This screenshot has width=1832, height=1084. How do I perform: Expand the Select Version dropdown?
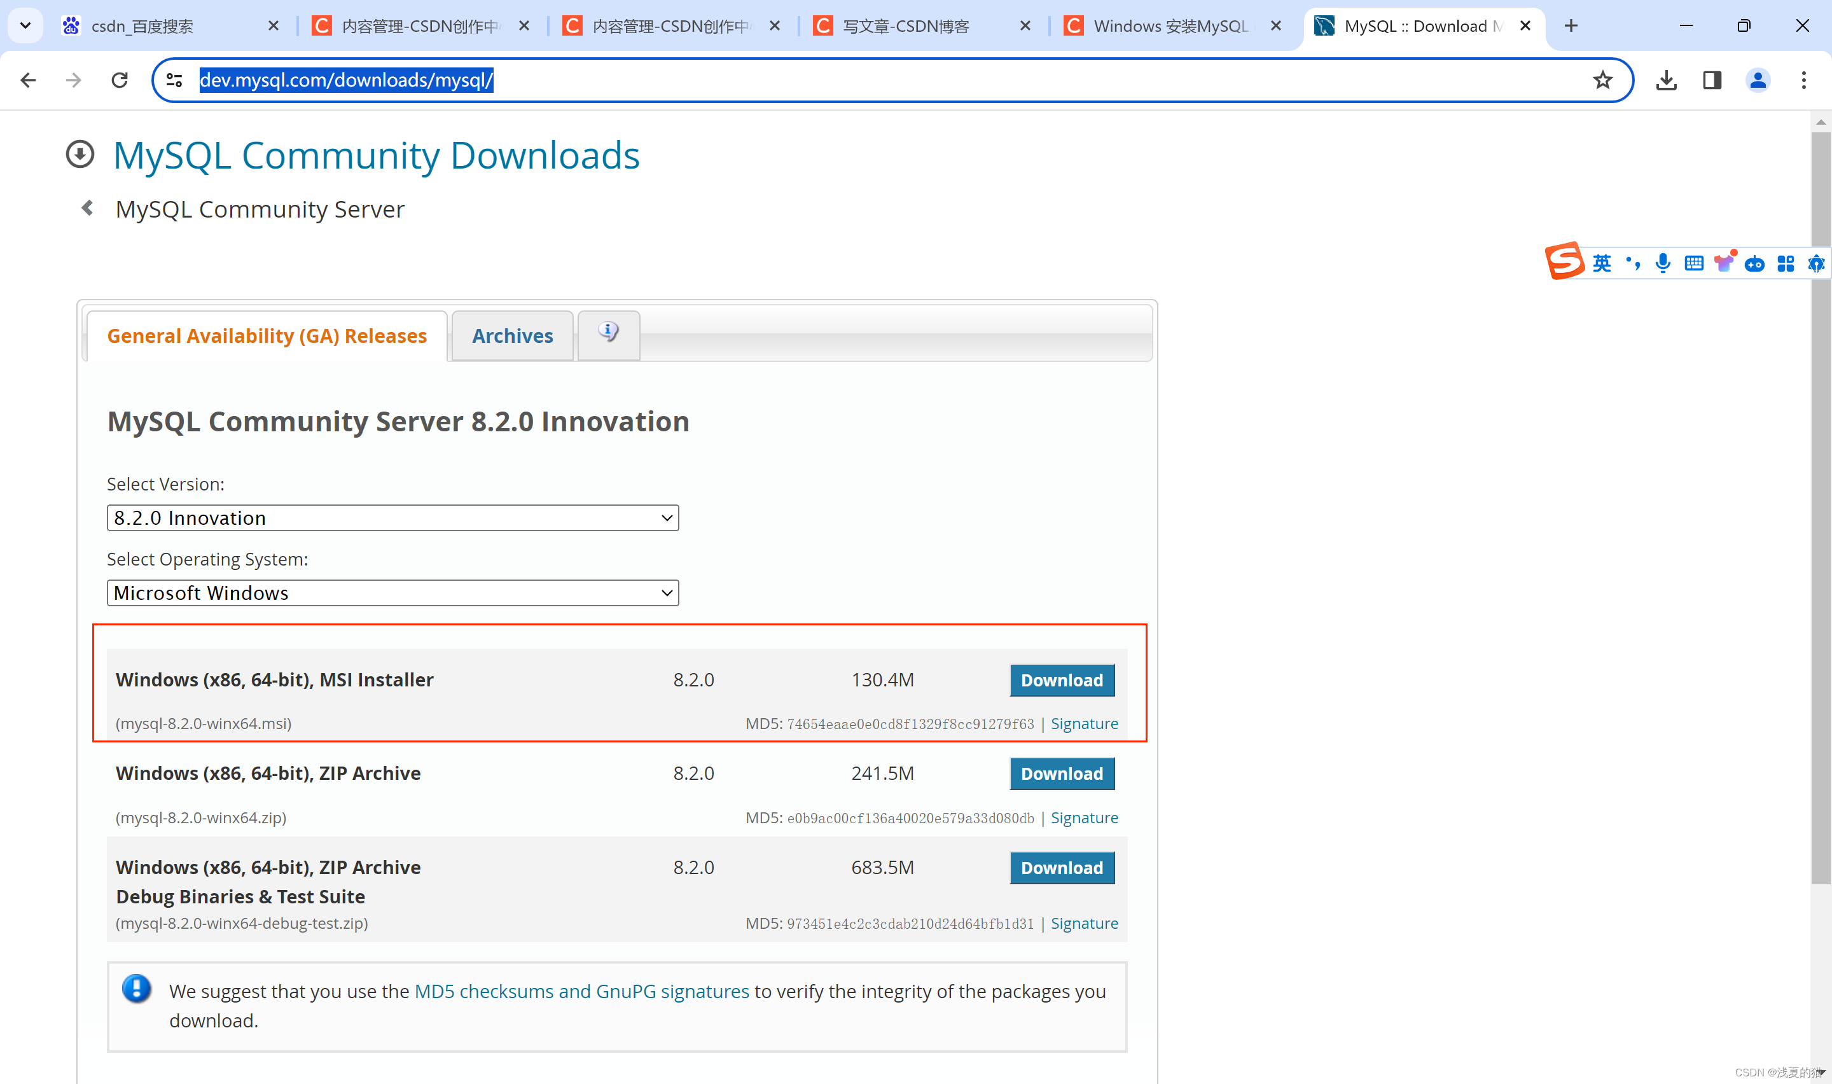393,518
